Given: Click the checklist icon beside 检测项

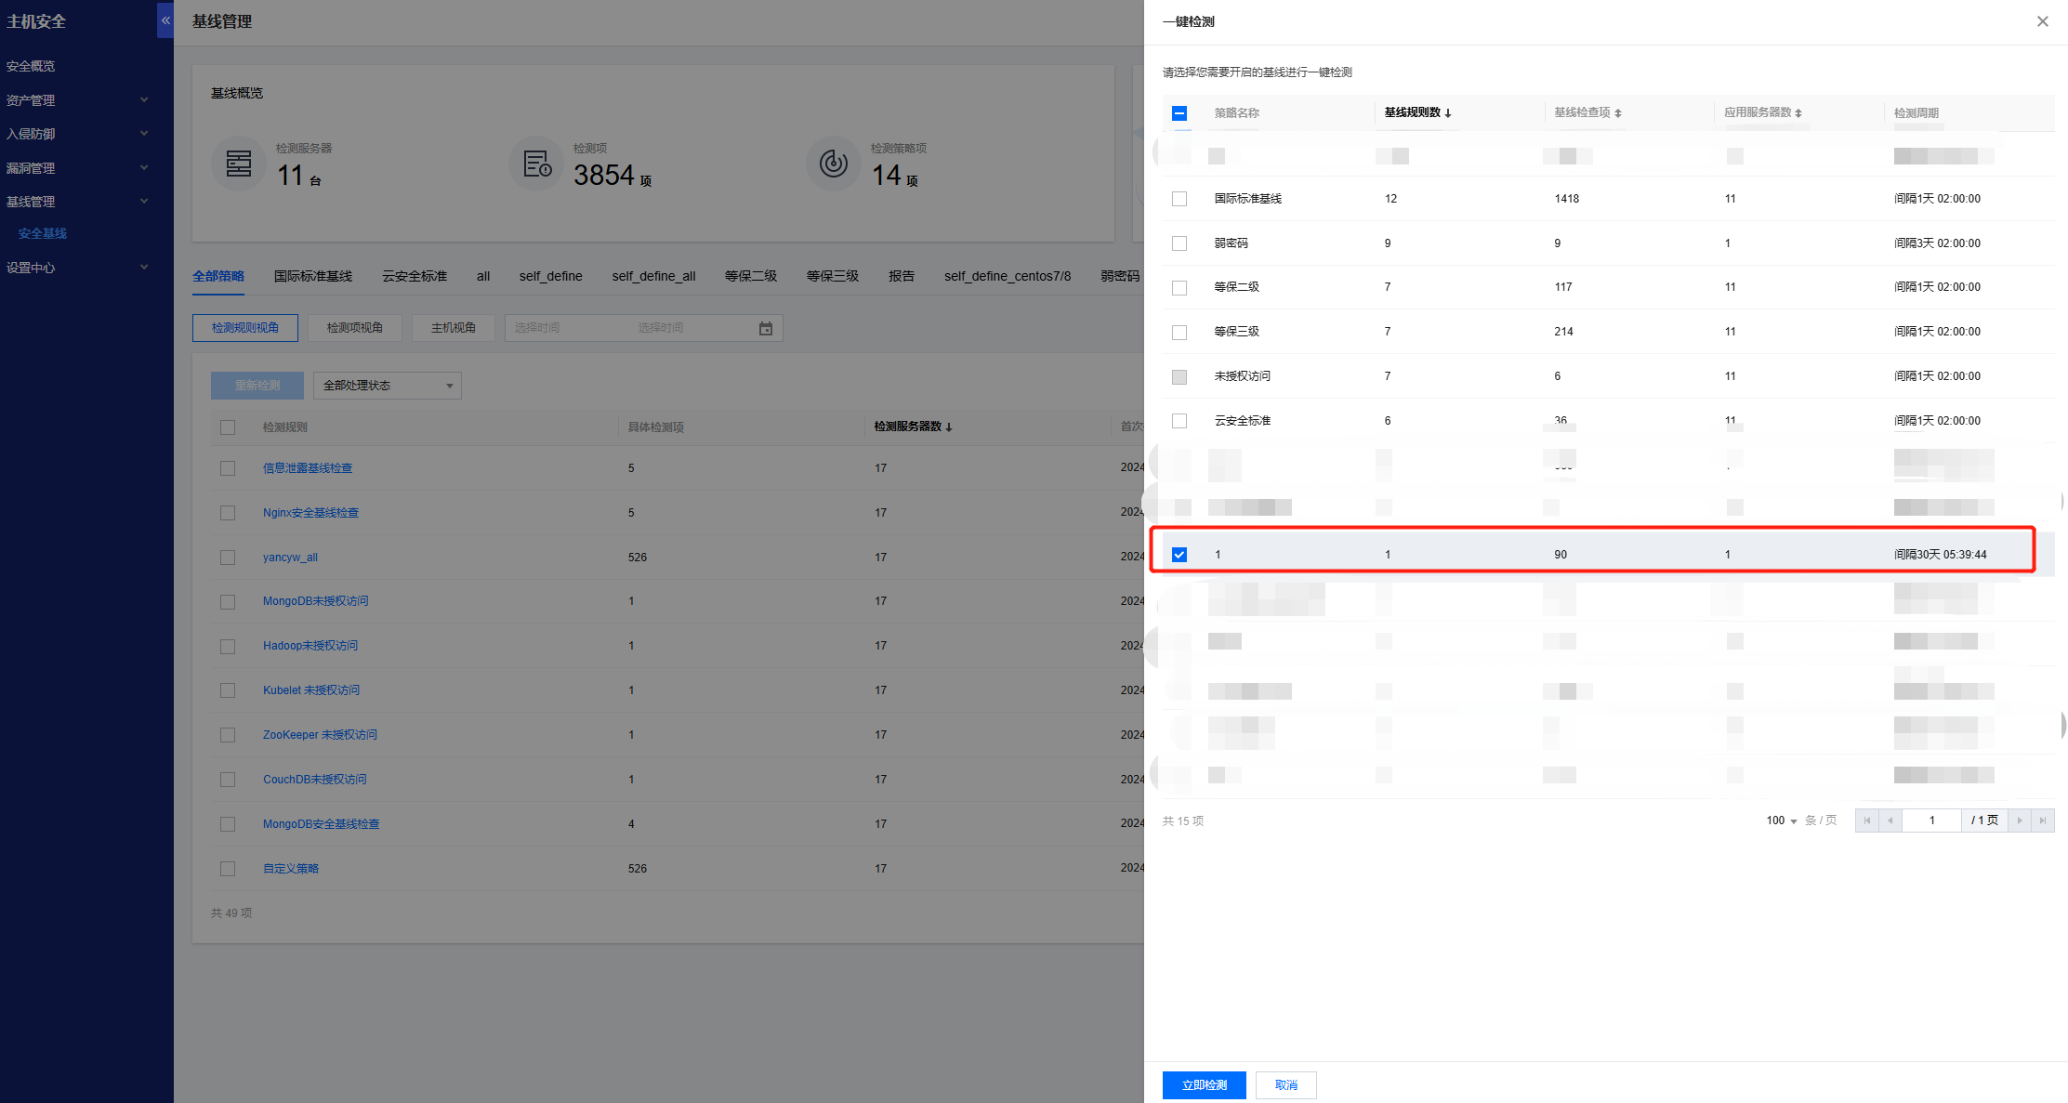Looking at the screenshot, I should (x=536, y=164).
